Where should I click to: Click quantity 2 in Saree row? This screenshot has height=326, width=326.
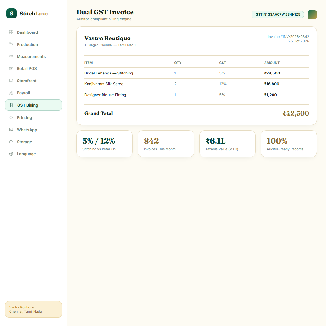click(x=175, y=84)
